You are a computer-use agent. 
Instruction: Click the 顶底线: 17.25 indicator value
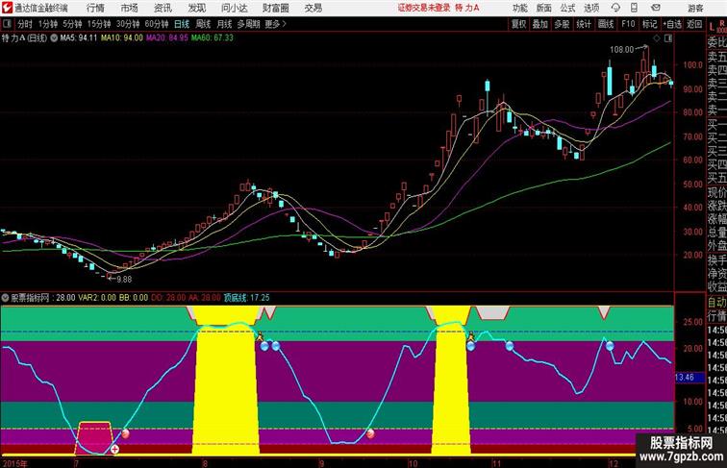click(246, 298)
